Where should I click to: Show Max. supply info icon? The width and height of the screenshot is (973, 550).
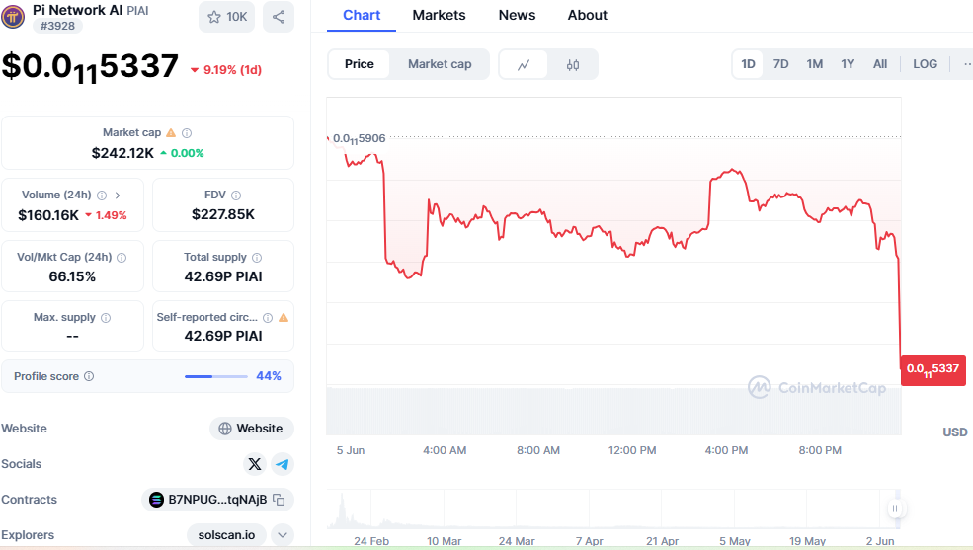point(106,318)
